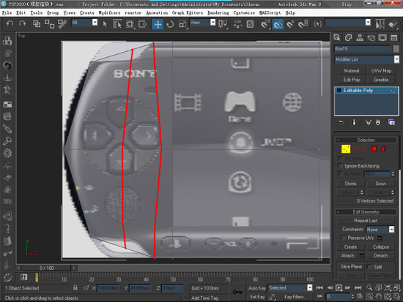Click the Box19 object name field
Image resolution: width=403 pixels, height=302 pixels.
(x=363, y=49)
